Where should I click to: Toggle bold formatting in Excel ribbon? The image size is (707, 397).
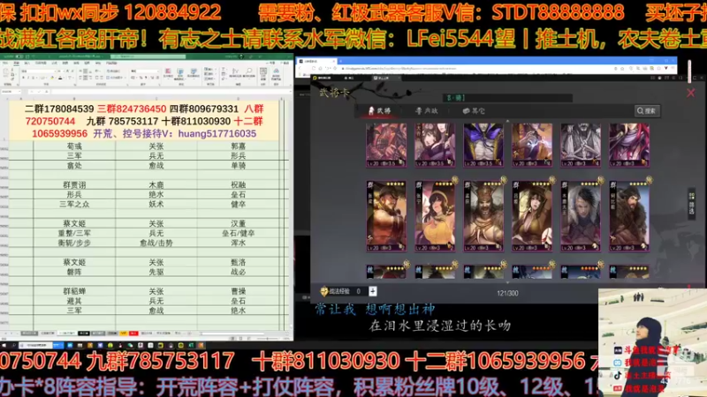tap(24, 78)
